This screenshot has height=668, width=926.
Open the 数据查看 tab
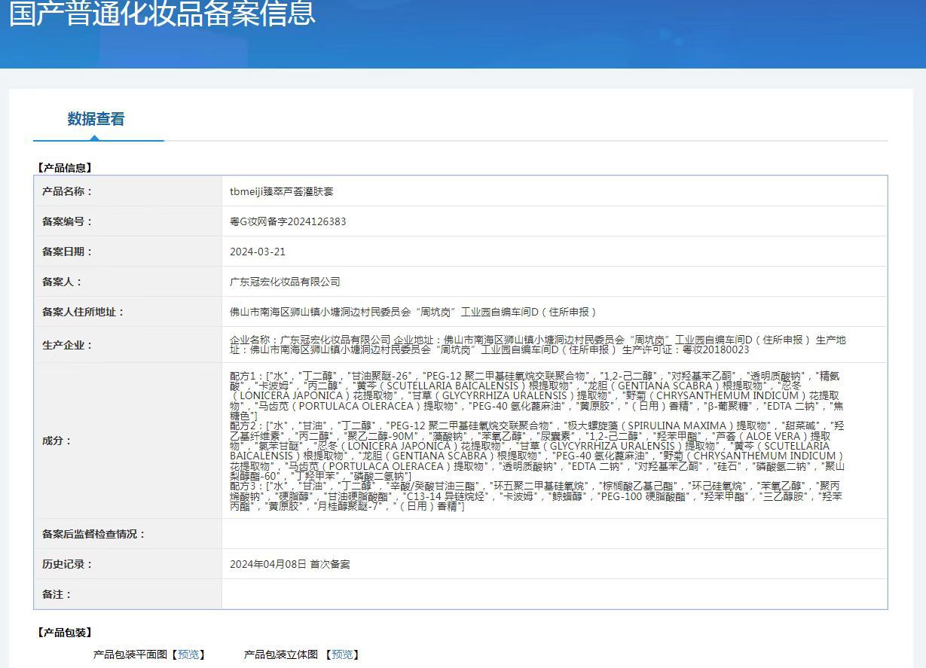click(96, 119)
